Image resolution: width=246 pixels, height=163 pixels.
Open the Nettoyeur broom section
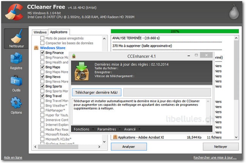pyautogui.click(x=16, y=39)
